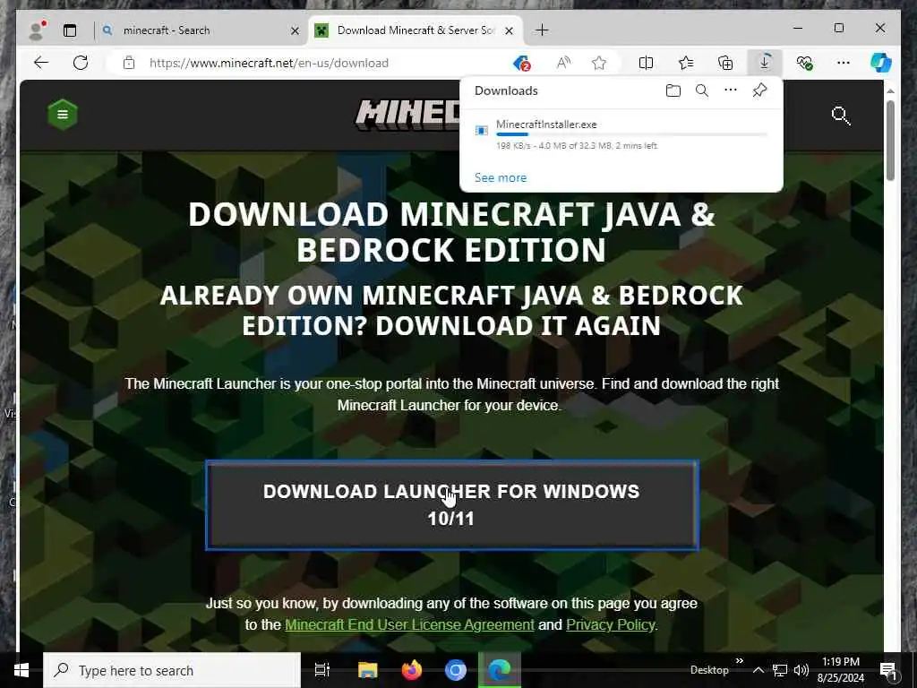Search within downloads
Screen dimensions: 917x688
tap(702, 90)
